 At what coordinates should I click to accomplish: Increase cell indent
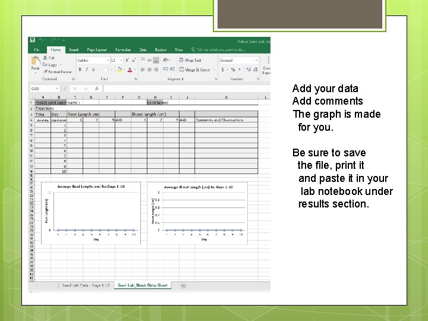172,70
